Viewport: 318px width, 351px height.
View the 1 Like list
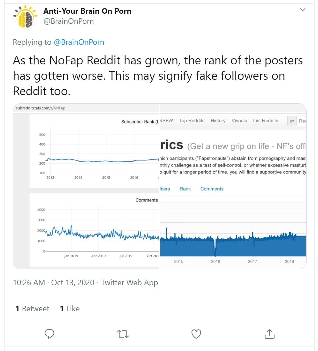[70, 308]
